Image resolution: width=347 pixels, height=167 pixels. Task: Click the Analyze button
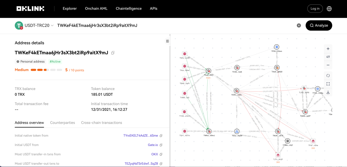[319, 25]
